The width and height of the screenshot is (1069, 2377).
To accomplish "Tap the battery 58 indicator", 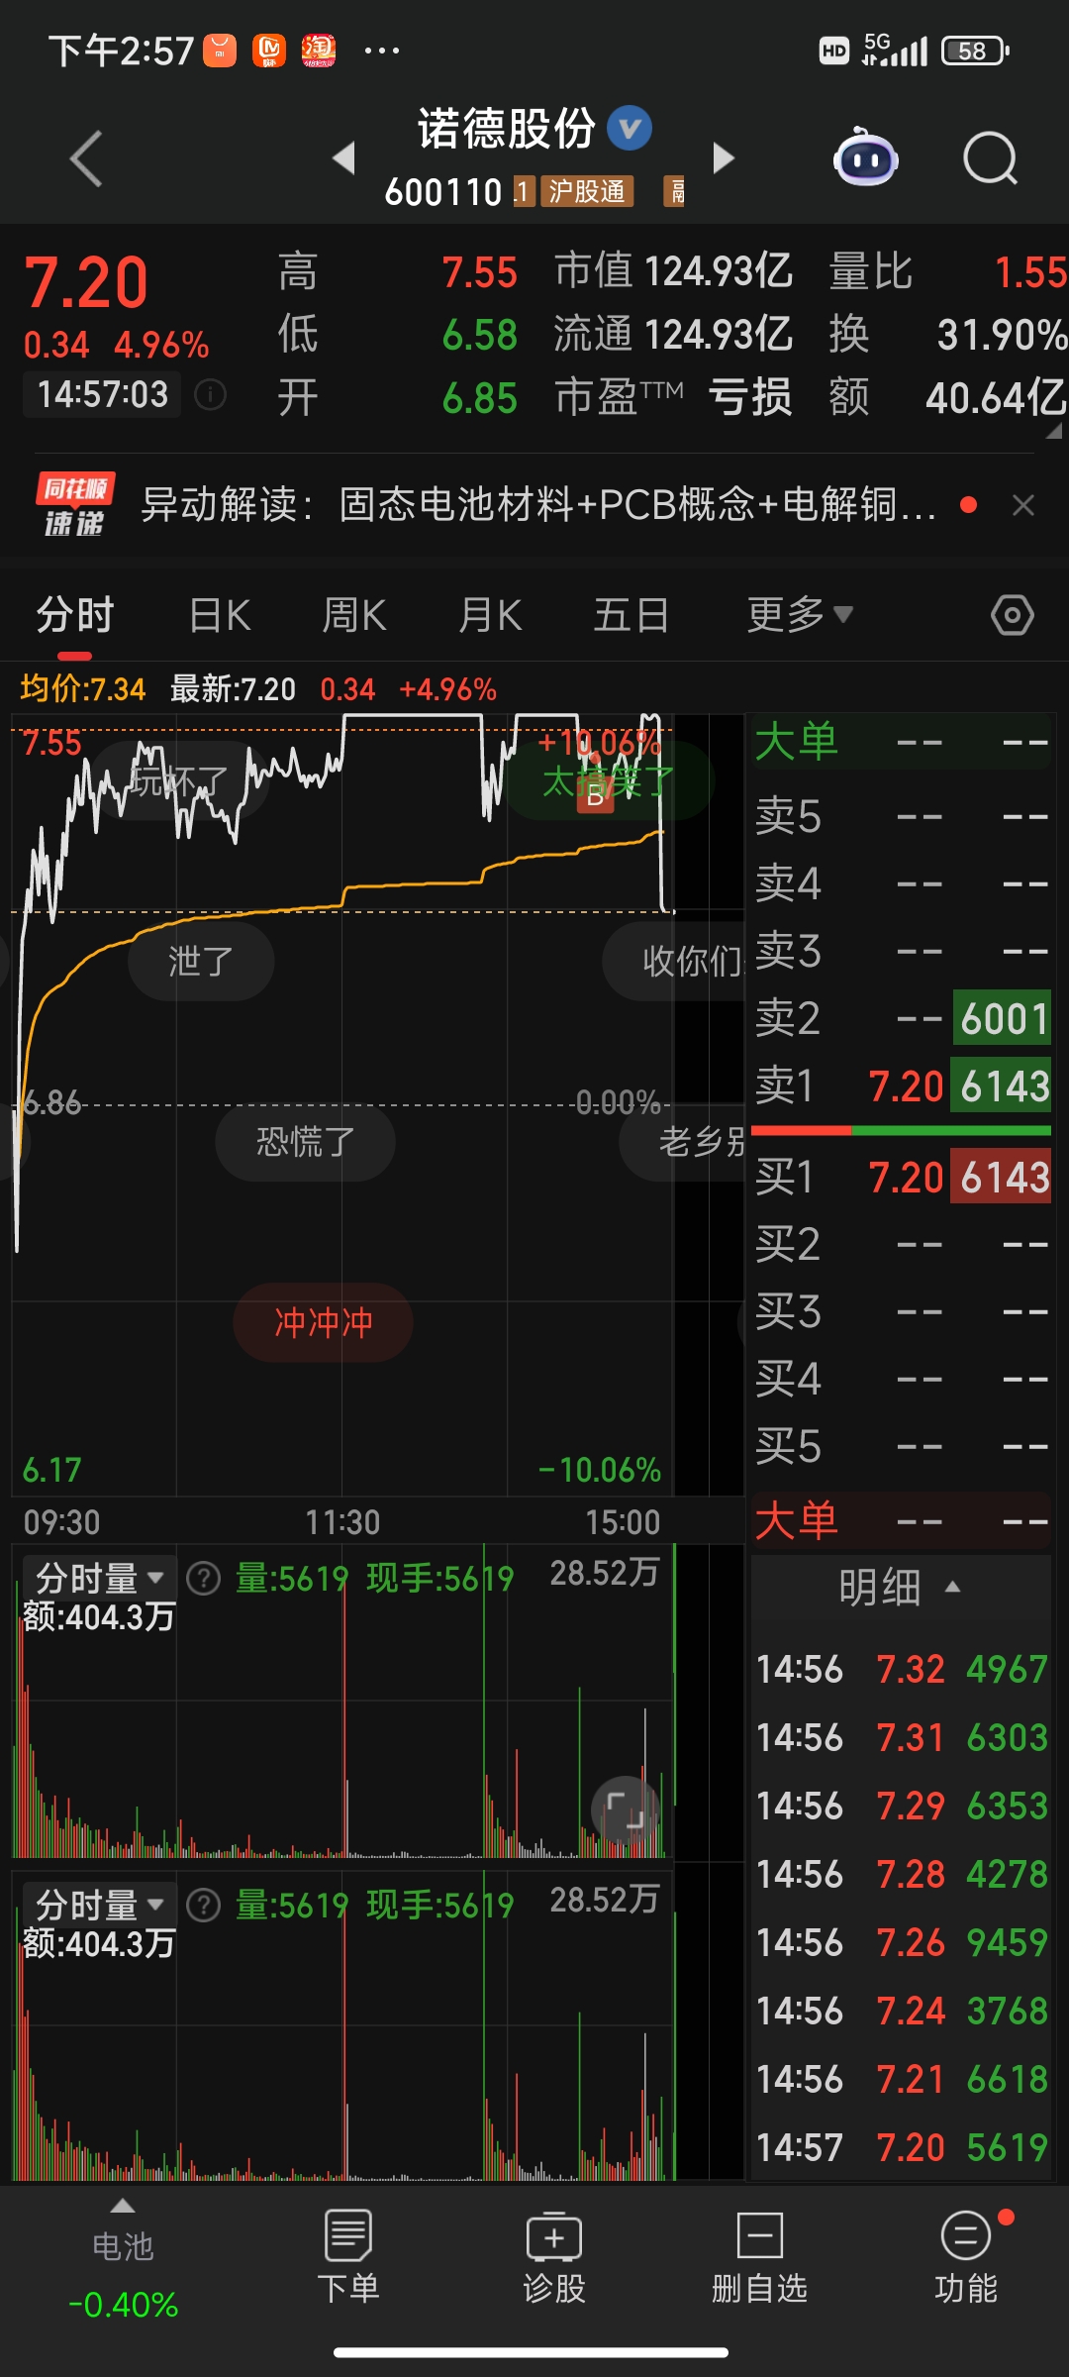I will [975, 51].
